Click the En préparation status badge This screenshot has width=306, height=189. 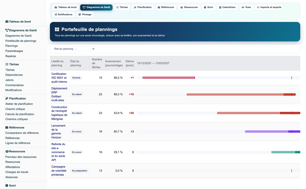80,171
